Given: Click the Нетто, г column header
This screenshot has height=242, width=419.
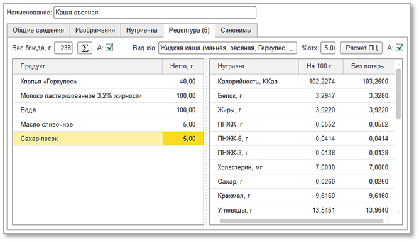Looking at the screenshot, I should (183, 66).
